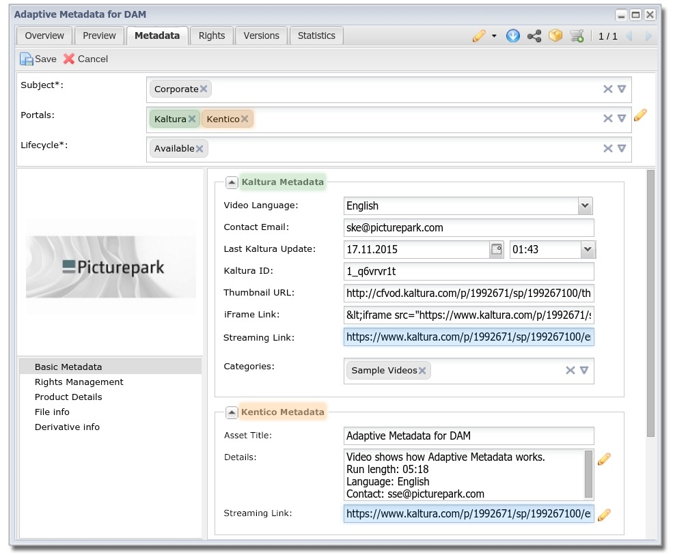
Task: Clear all values in Lifecycle field
Action: point(608,148)
